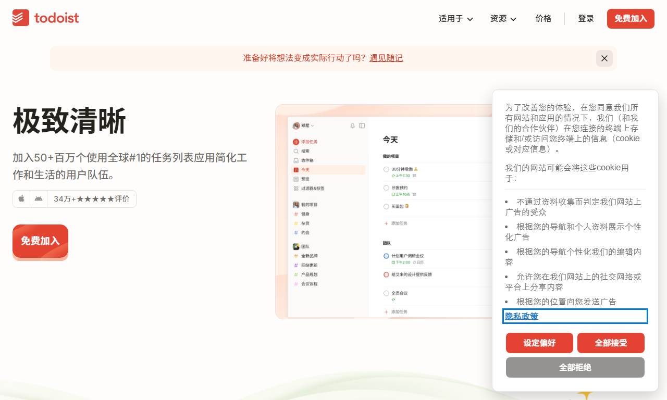The image size is (667, 400).
Task: Click 添加任务 plus under 我的项目 list
Action: (x=386, y=223)
